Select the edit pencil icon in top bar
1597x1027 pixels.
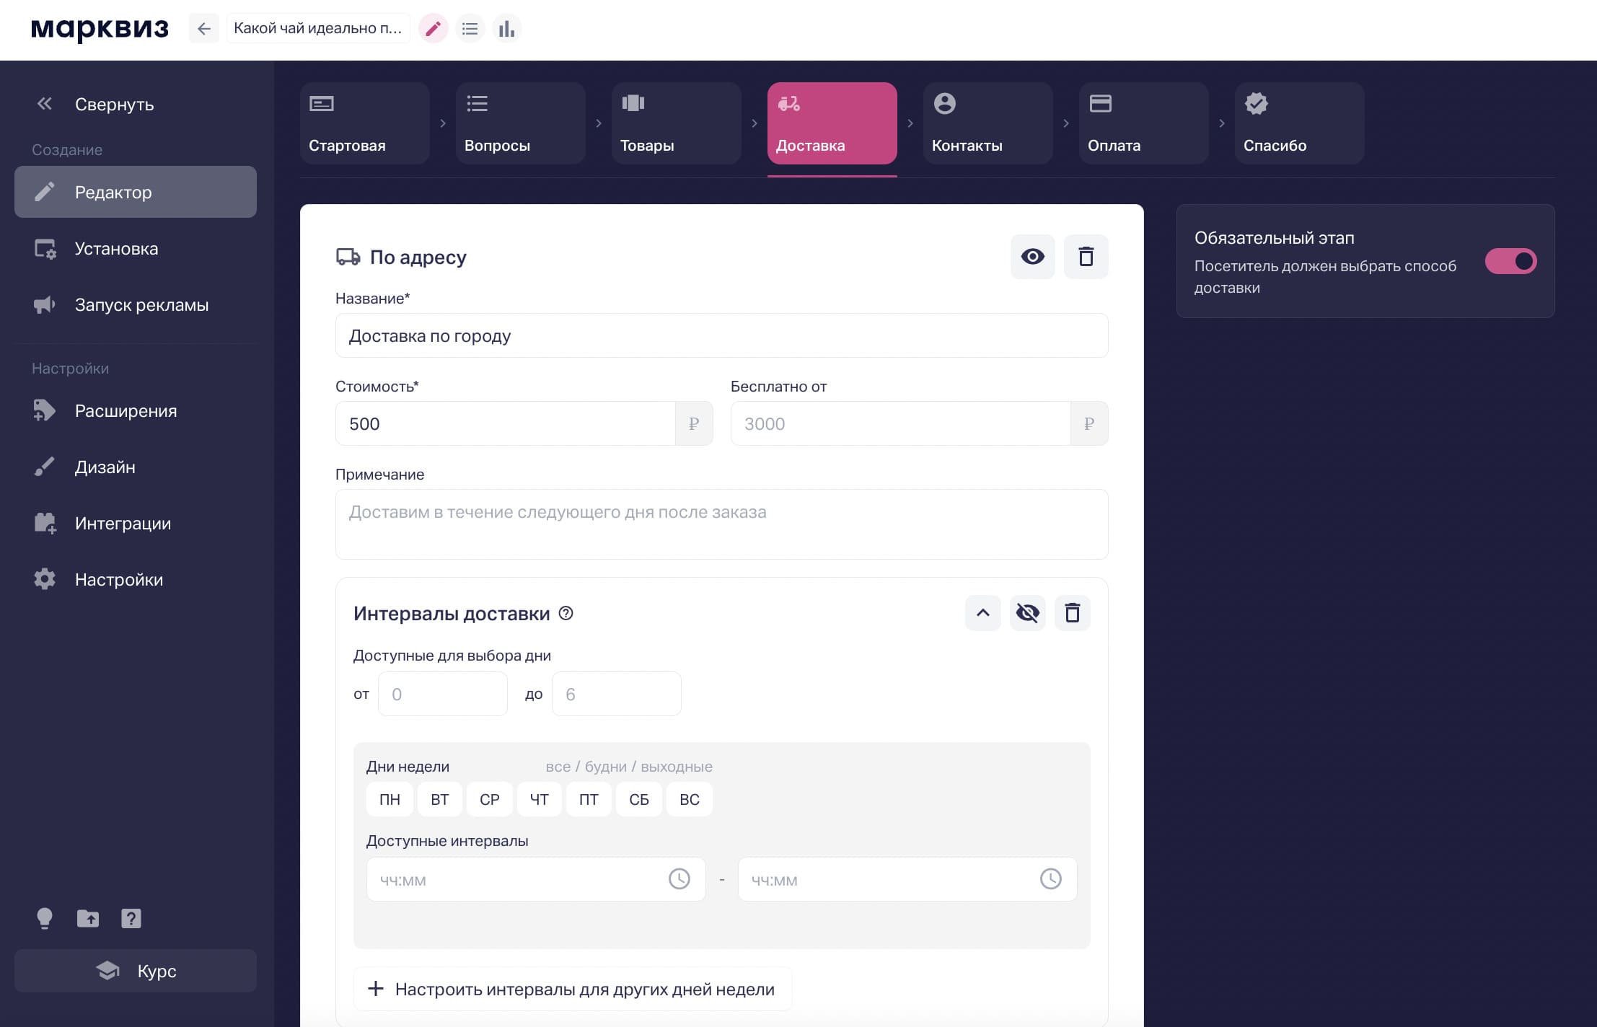click(x=434, y=28)
